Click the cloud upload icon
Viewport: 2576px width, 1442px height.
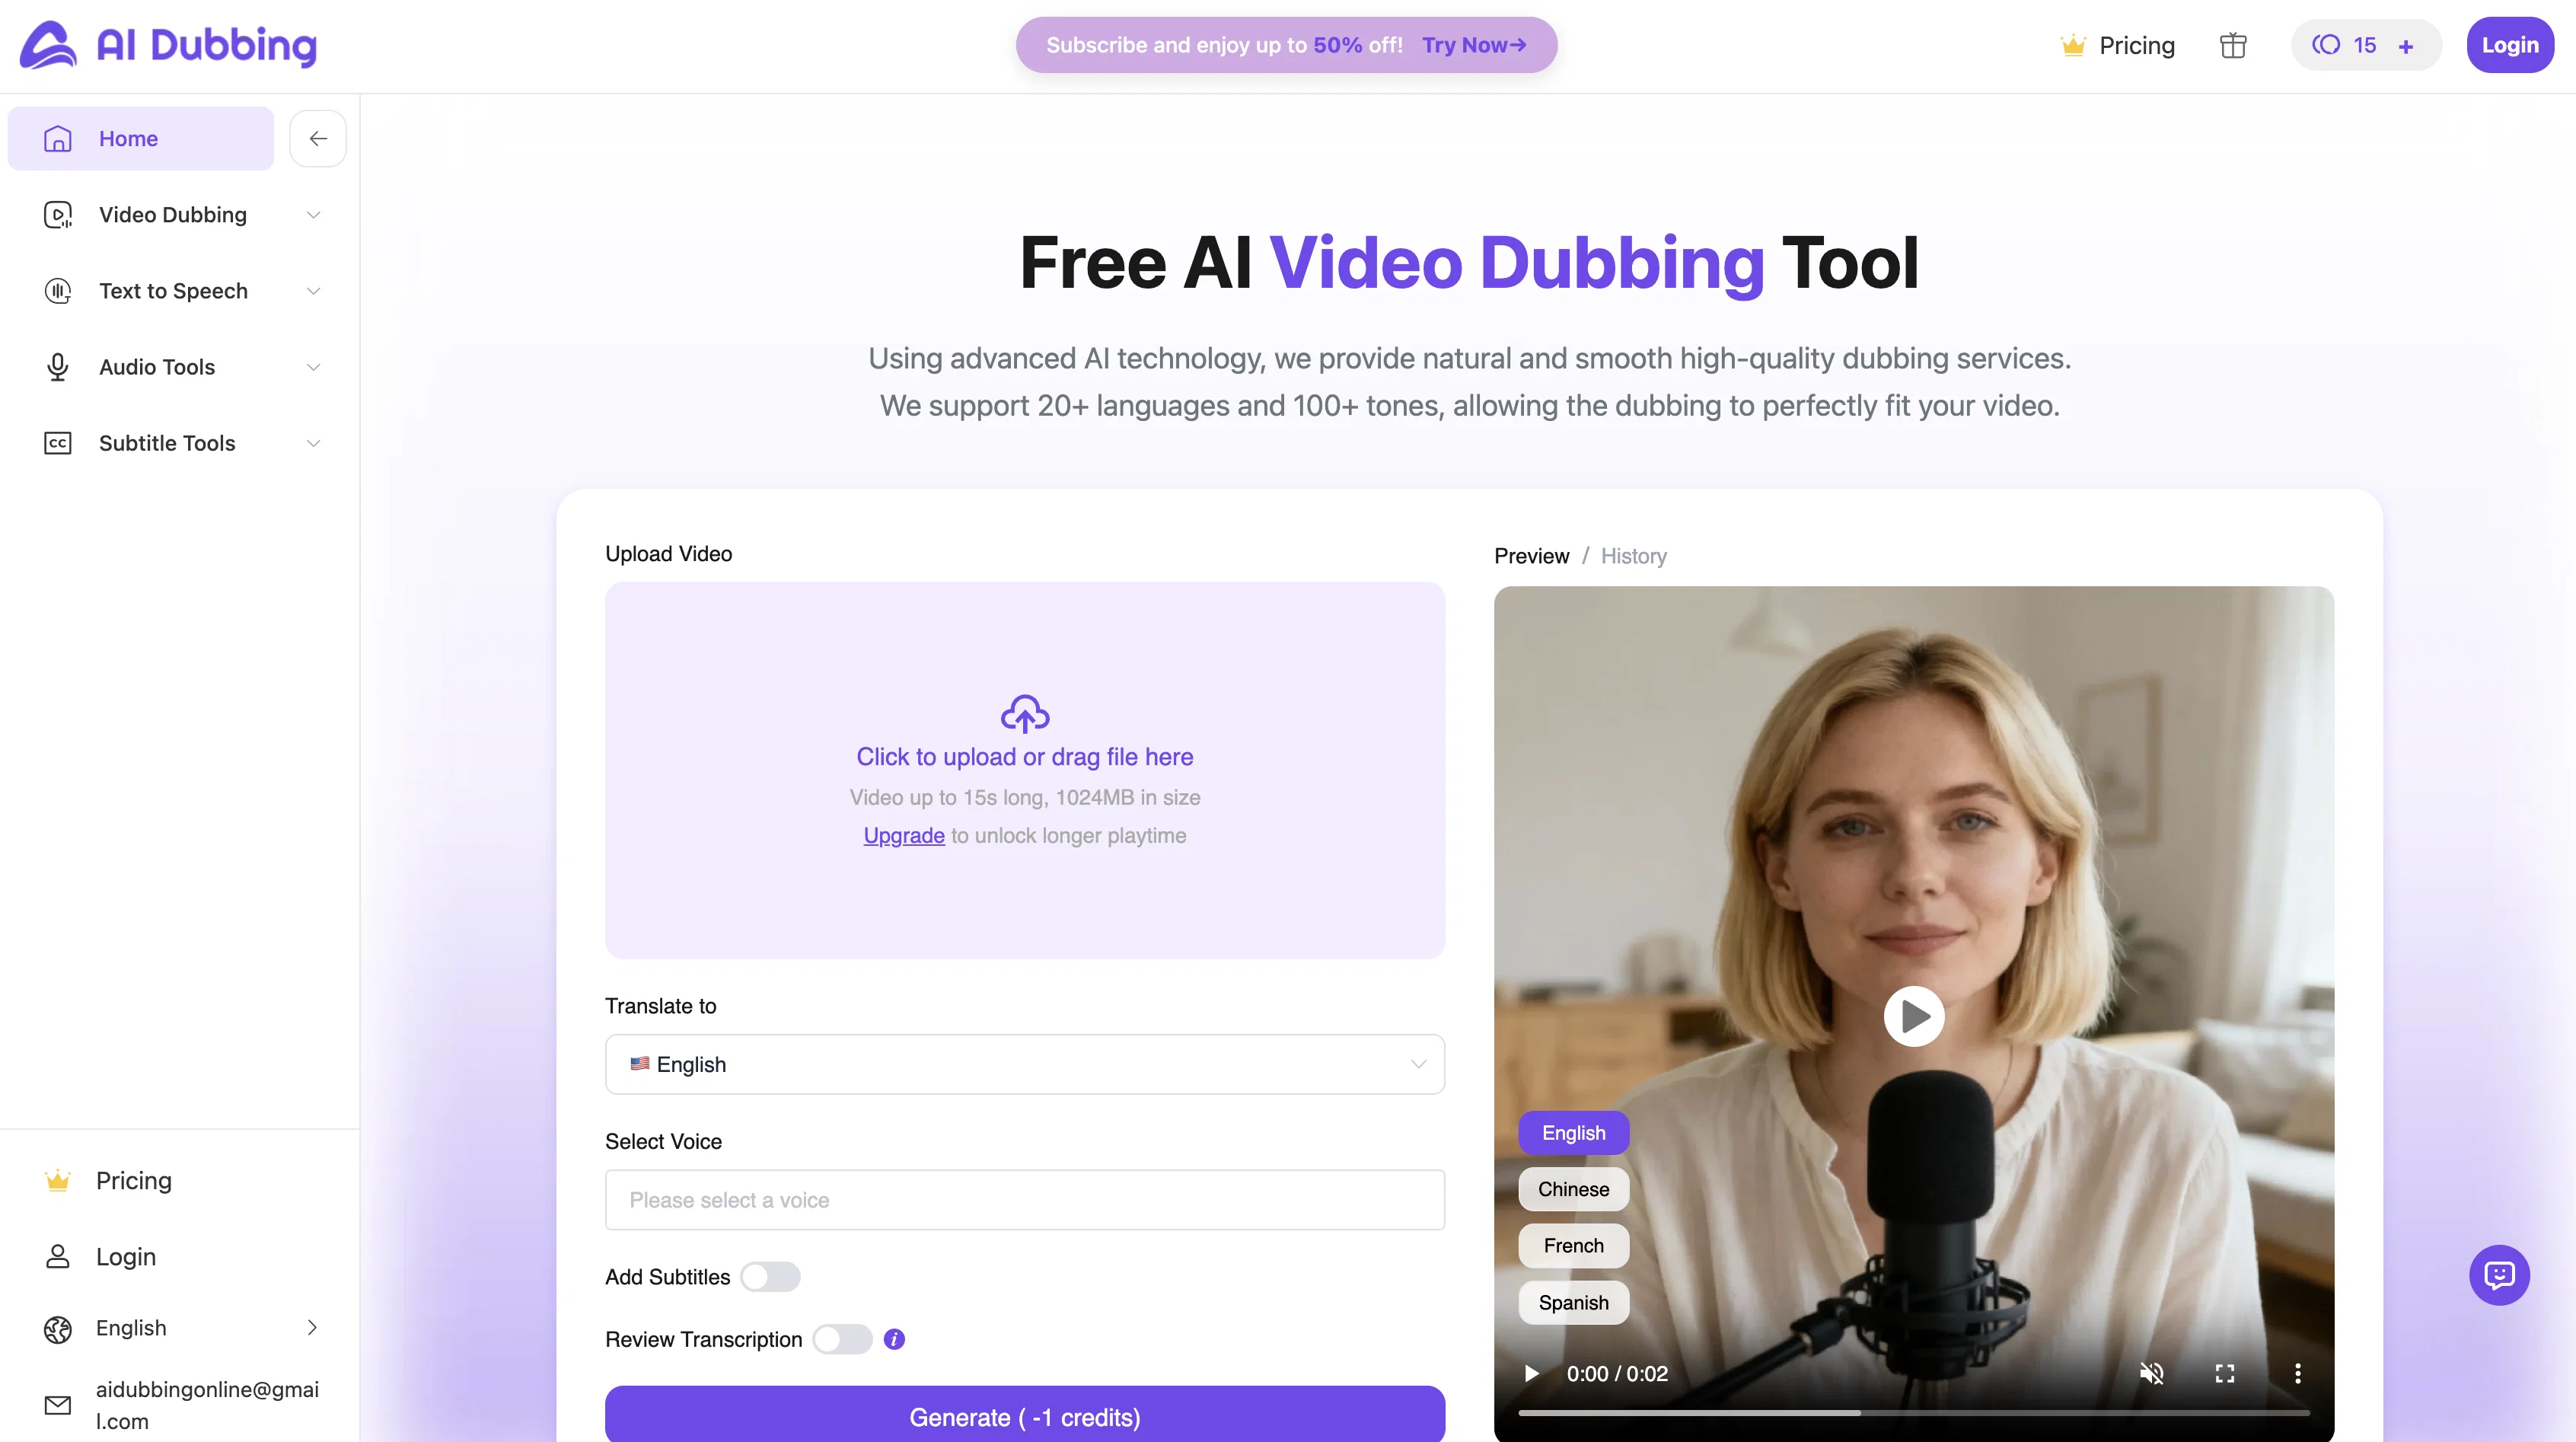coord(1025,714)
